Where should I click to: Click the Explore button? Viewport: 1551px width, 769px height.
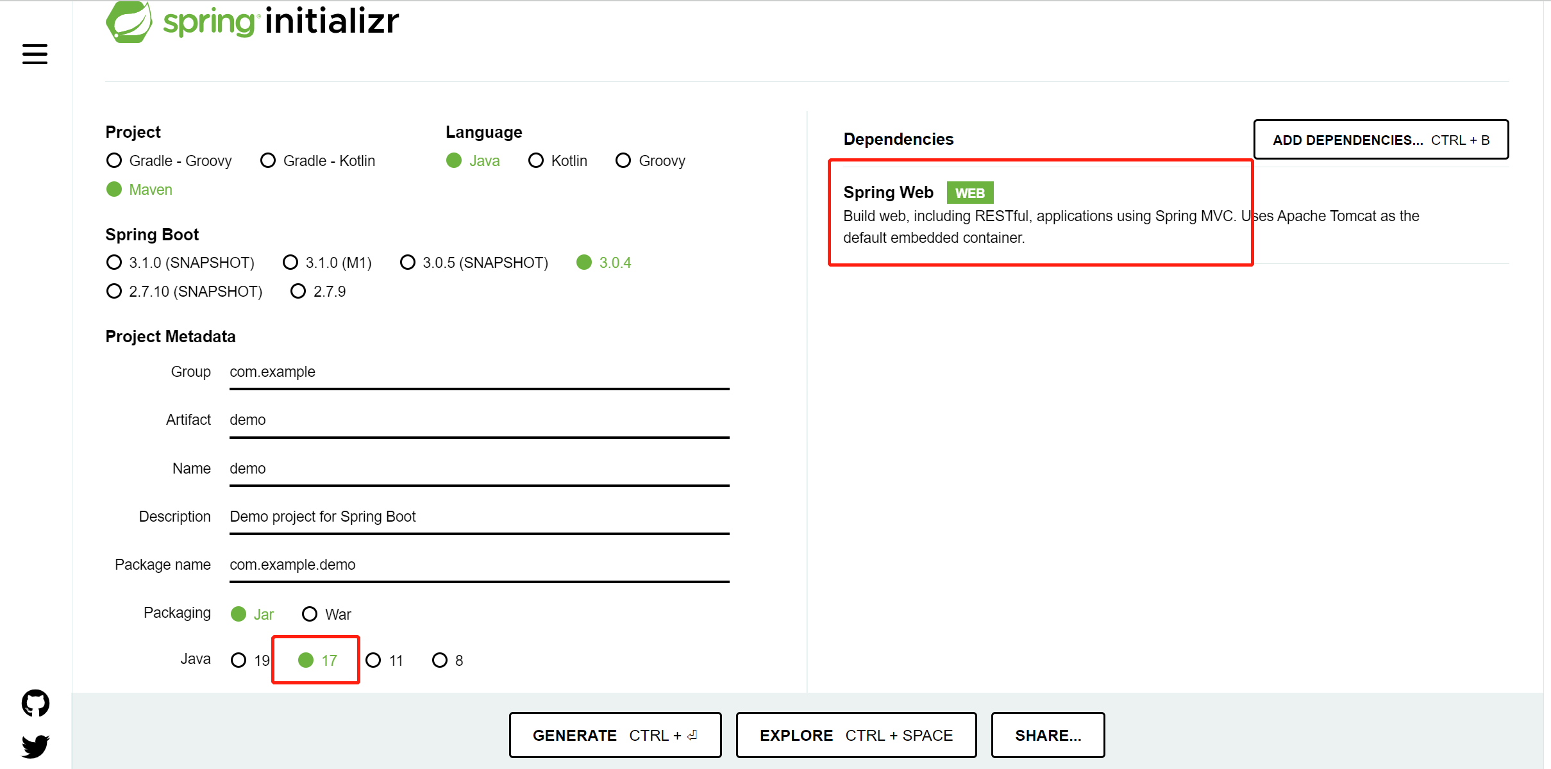click(x=856, y=735)
